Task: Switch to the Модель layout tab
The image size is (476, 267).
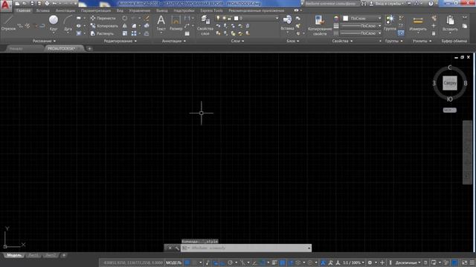Action: click(x=13, y=255)
